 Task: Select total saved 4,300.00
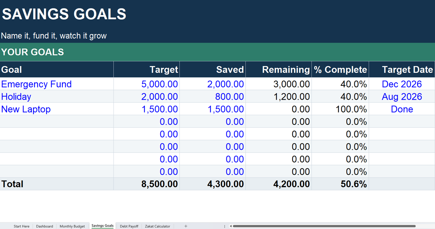pyautogui.click(x=213, y=184)
